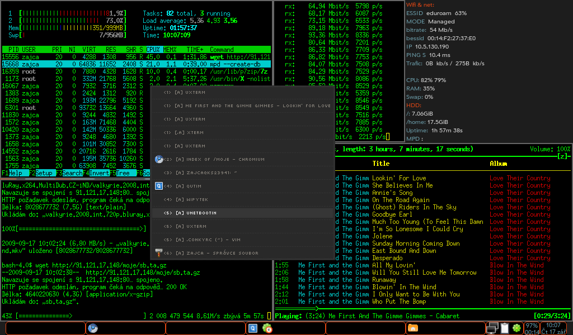Screen dimensions: 573x335
Task: Select the highlighted mpd --create-db process row
Action: click(137, 64)
